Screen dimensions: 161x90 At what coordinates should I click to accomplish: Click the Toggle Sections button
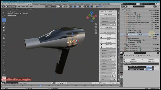tap(108, 14)
